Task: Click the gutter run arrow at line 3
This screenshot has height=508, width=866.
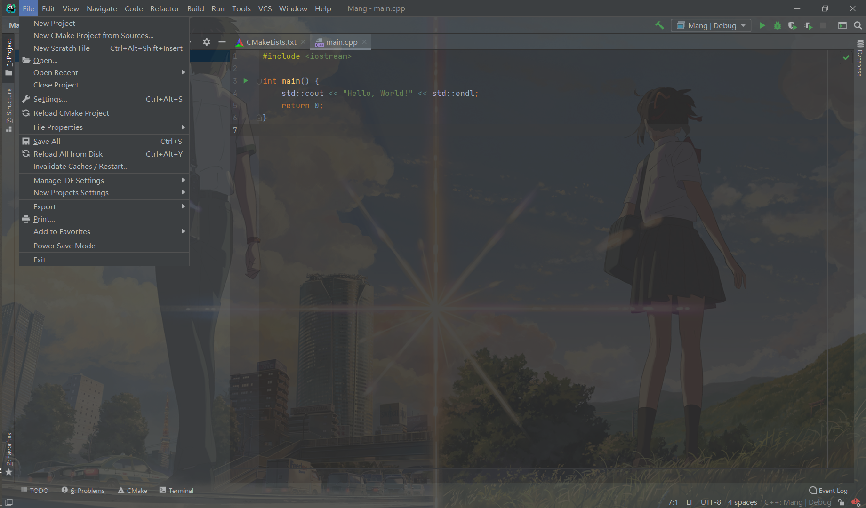Action: pyautogui.click(x=245, y=81)
